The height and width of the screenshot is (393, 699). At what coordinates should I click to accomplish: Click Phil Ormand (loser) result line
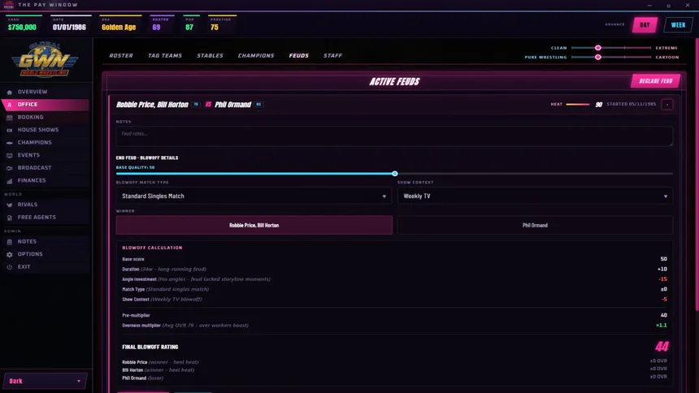click(143, 378)
